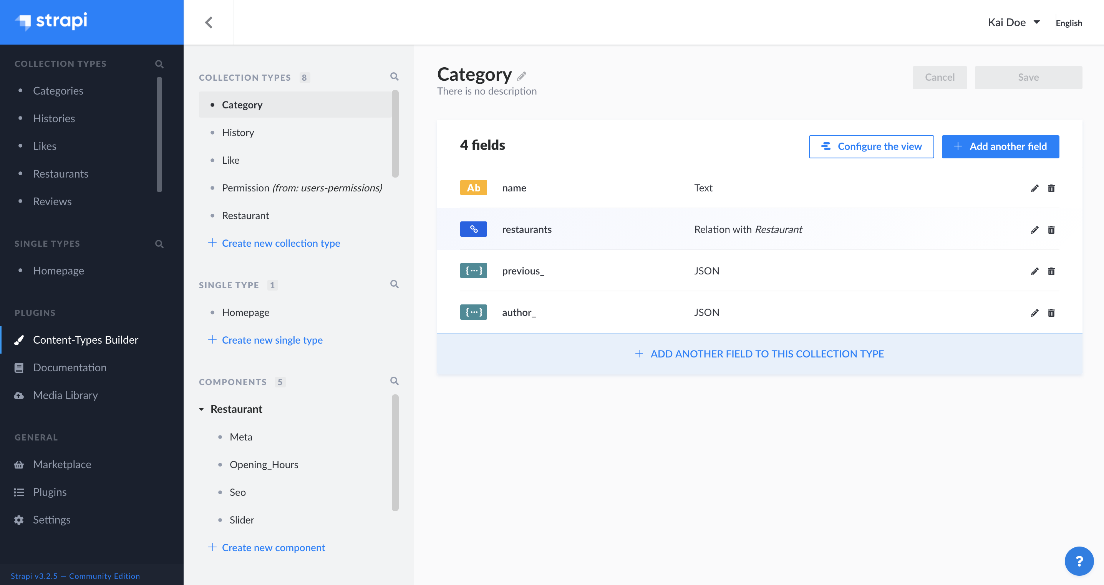
Task: Click the JSON icon next to 'previous_' field
Action: (473, 271)
